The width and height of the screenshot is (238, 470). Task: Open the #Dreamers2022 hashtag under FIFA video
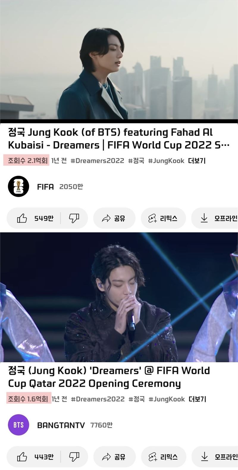pyautogui.click(x=97, y=161)
